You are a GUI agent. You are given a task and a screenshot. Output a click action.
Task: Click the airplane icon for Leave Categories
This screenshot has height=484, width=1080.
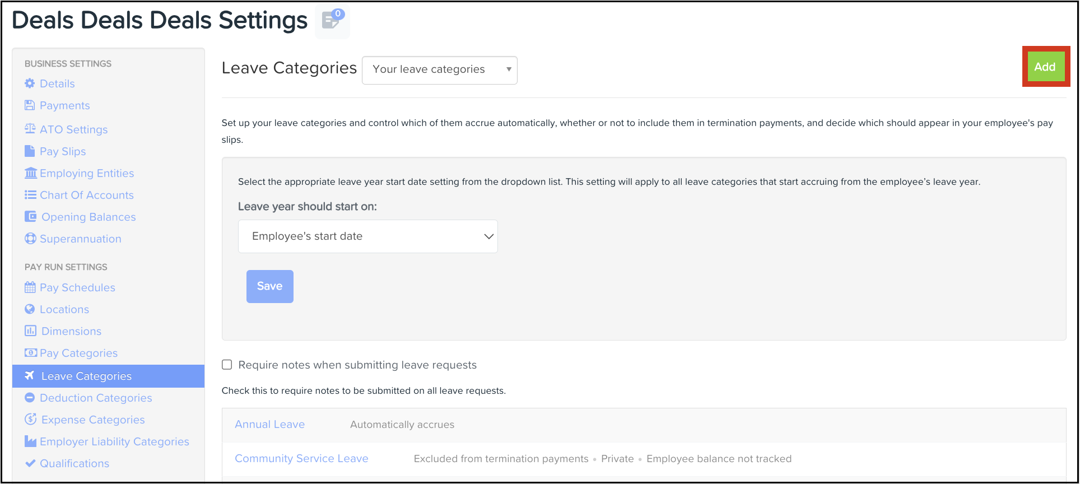tap(30, 376)
